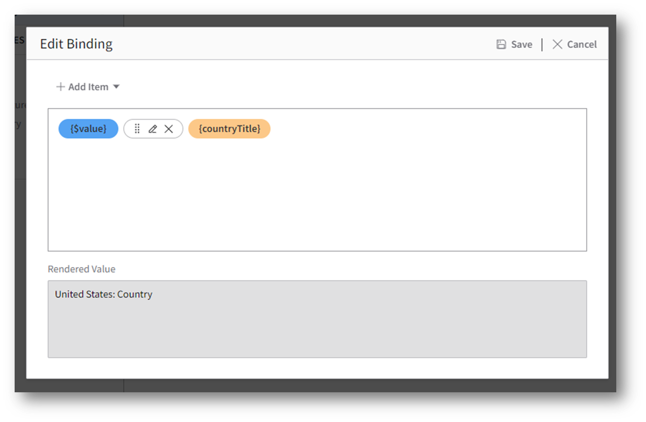Click the United States: Country text
The image size is (646, 422).
pos(104,294)
